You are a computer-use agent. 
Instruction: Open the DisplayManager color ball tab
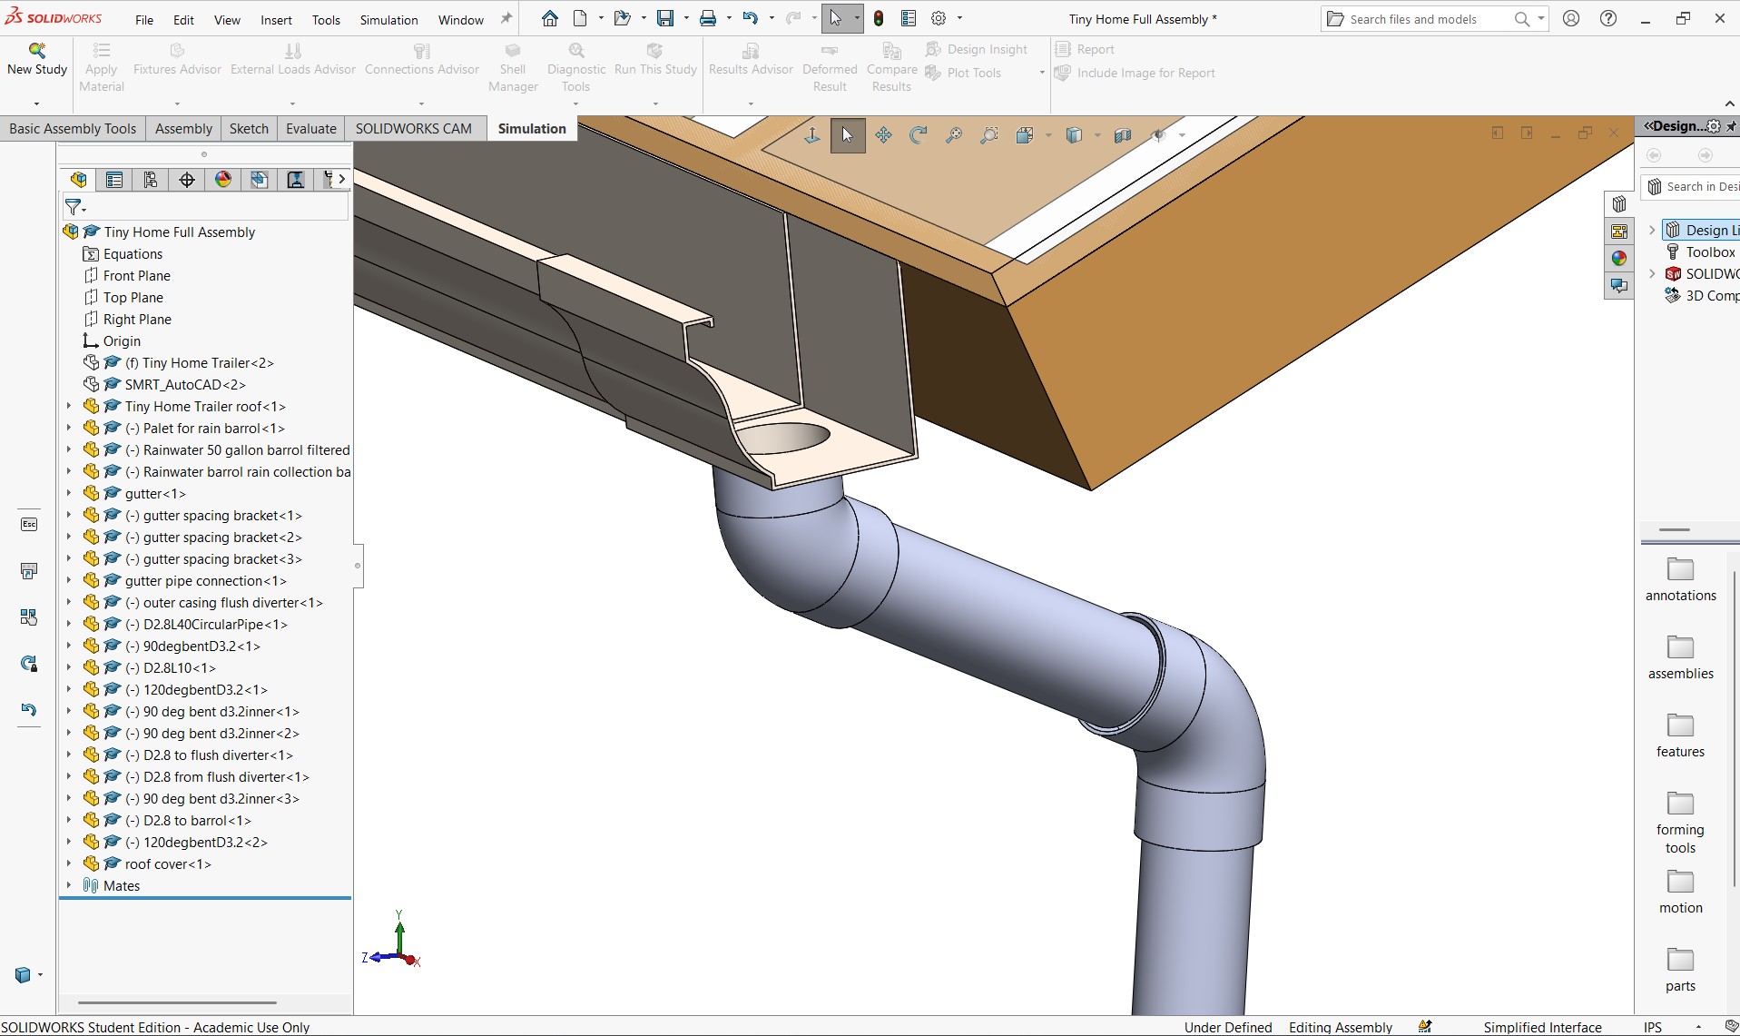(223, 180)
